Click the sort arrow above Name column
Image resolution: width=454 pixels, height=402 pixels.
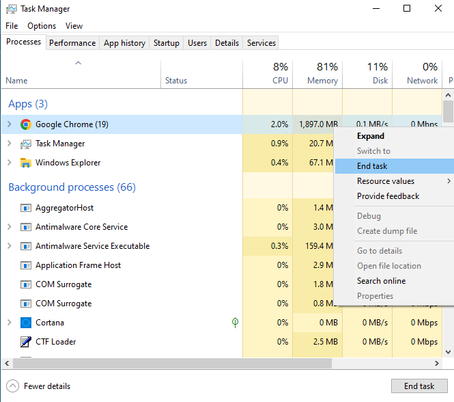point(79,63)
